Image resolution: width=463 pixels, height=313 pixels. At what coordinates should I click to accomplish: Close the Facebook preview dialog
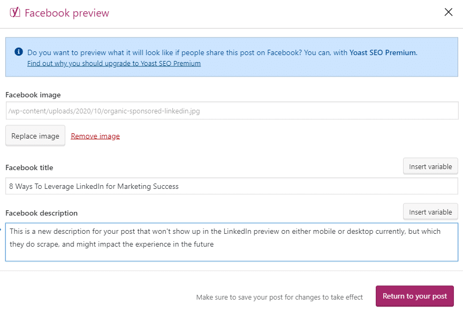449,12
